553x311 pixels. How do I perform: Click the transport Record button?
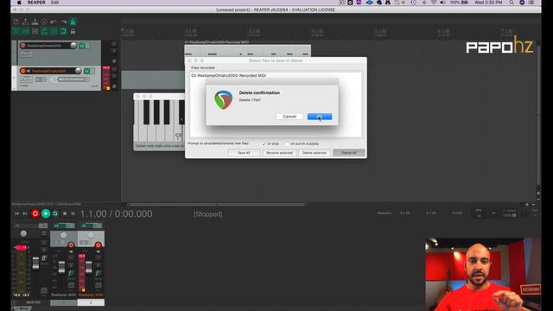[x=35, y=213]
